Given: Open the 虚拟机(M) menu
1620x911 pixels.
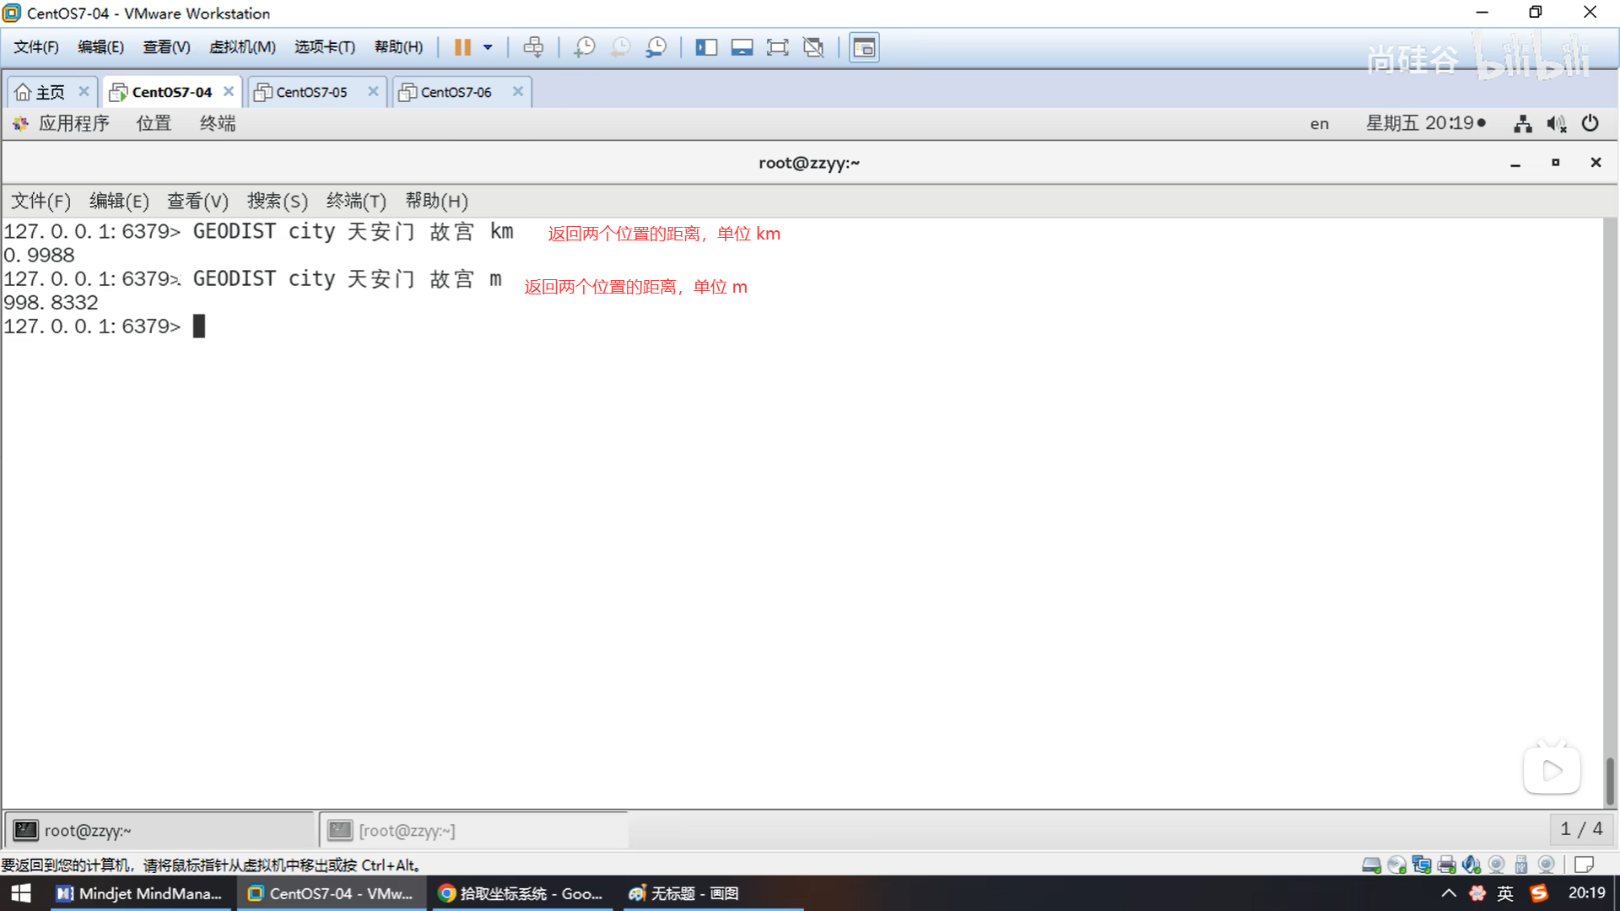Looking at the screenshot, I should pos(242,47).
